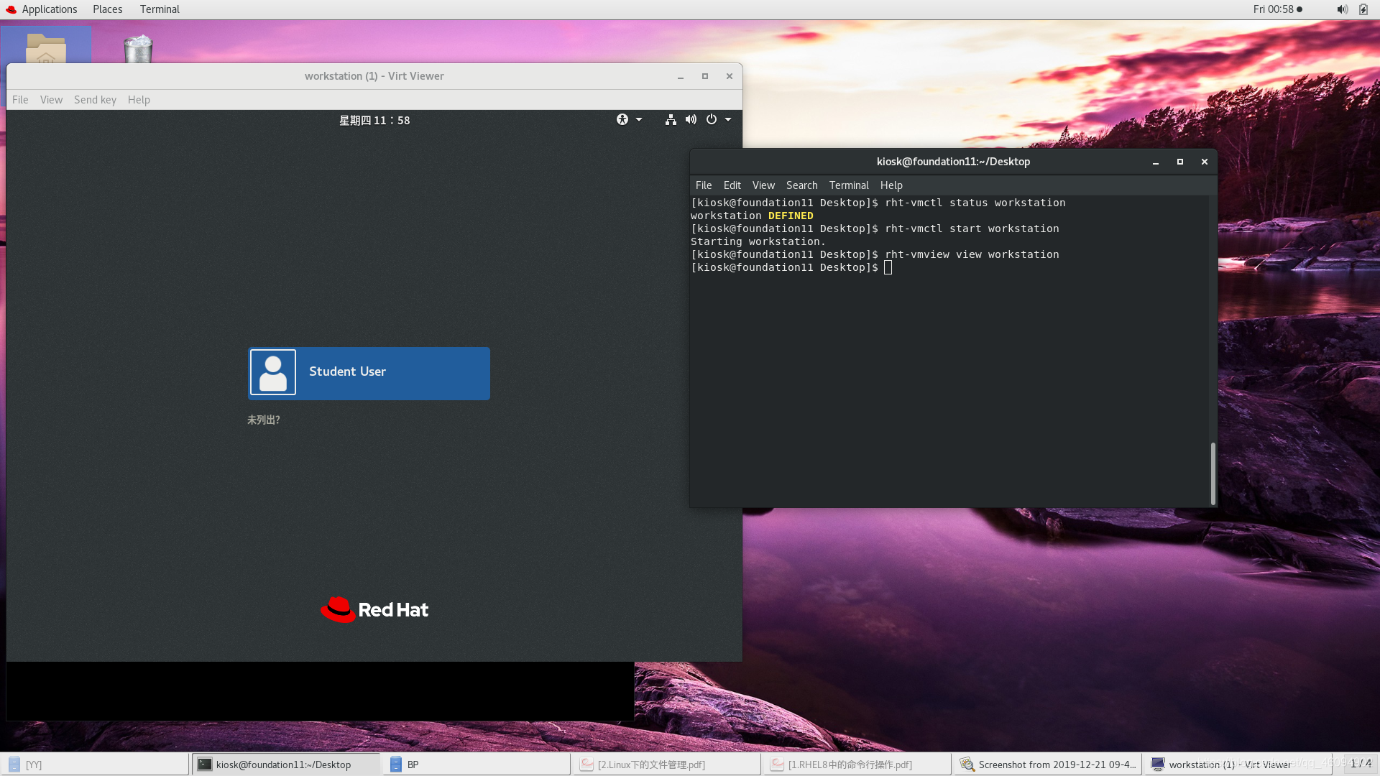Open the File menu in terminal window
Image resolution: width=1380 pixels, height=776 pixels.
(x=704, y=184)
